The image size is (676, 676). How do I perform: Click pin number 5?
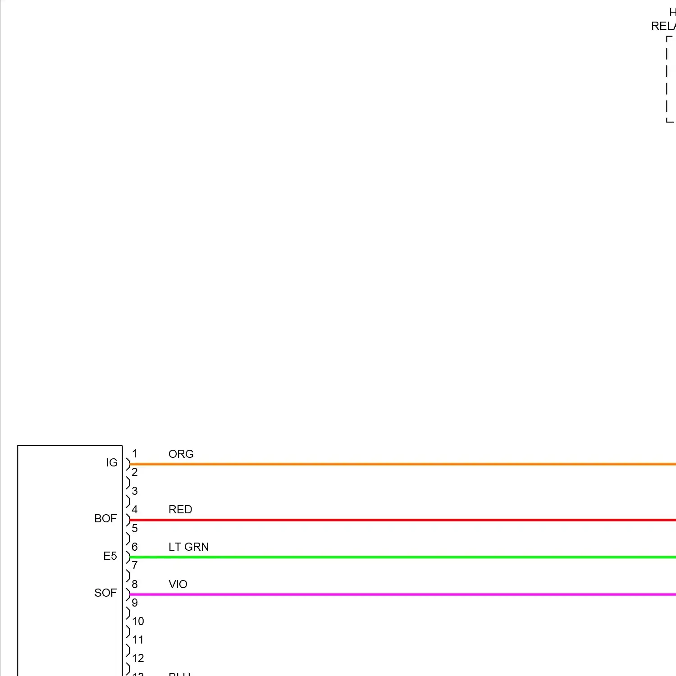pyautogui.click(x=134, y=528)
